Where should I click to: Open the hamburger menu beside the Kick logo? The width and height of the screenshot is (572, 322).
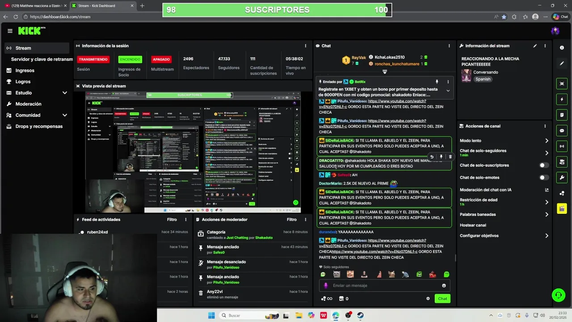[x=10, y=31]
